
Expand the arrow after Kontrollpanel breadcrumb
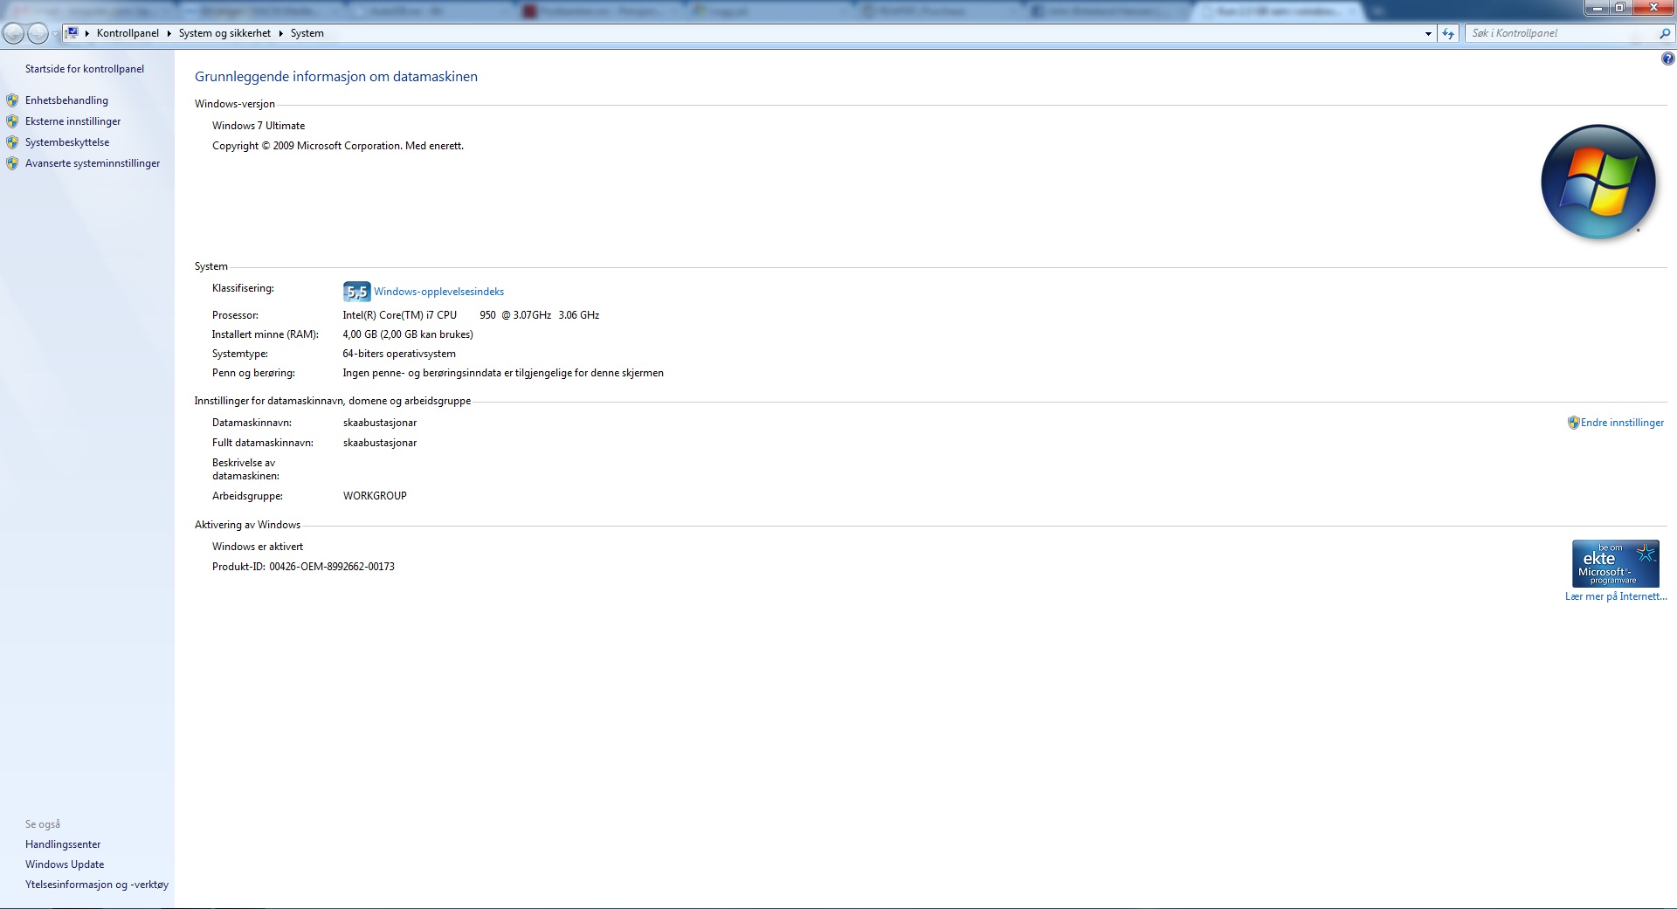pos(169,33)
